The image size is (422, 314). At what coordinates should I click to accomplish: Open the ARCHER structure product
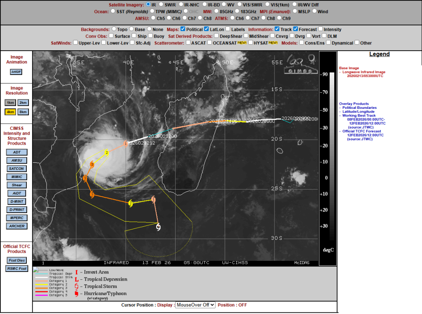click(x=16, y=226)
